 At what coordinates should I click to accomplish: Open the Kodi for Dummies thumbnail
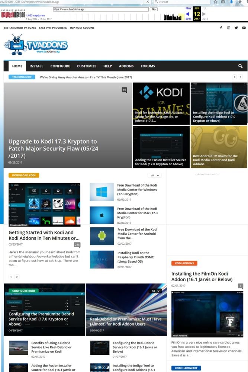click(161, 104)
